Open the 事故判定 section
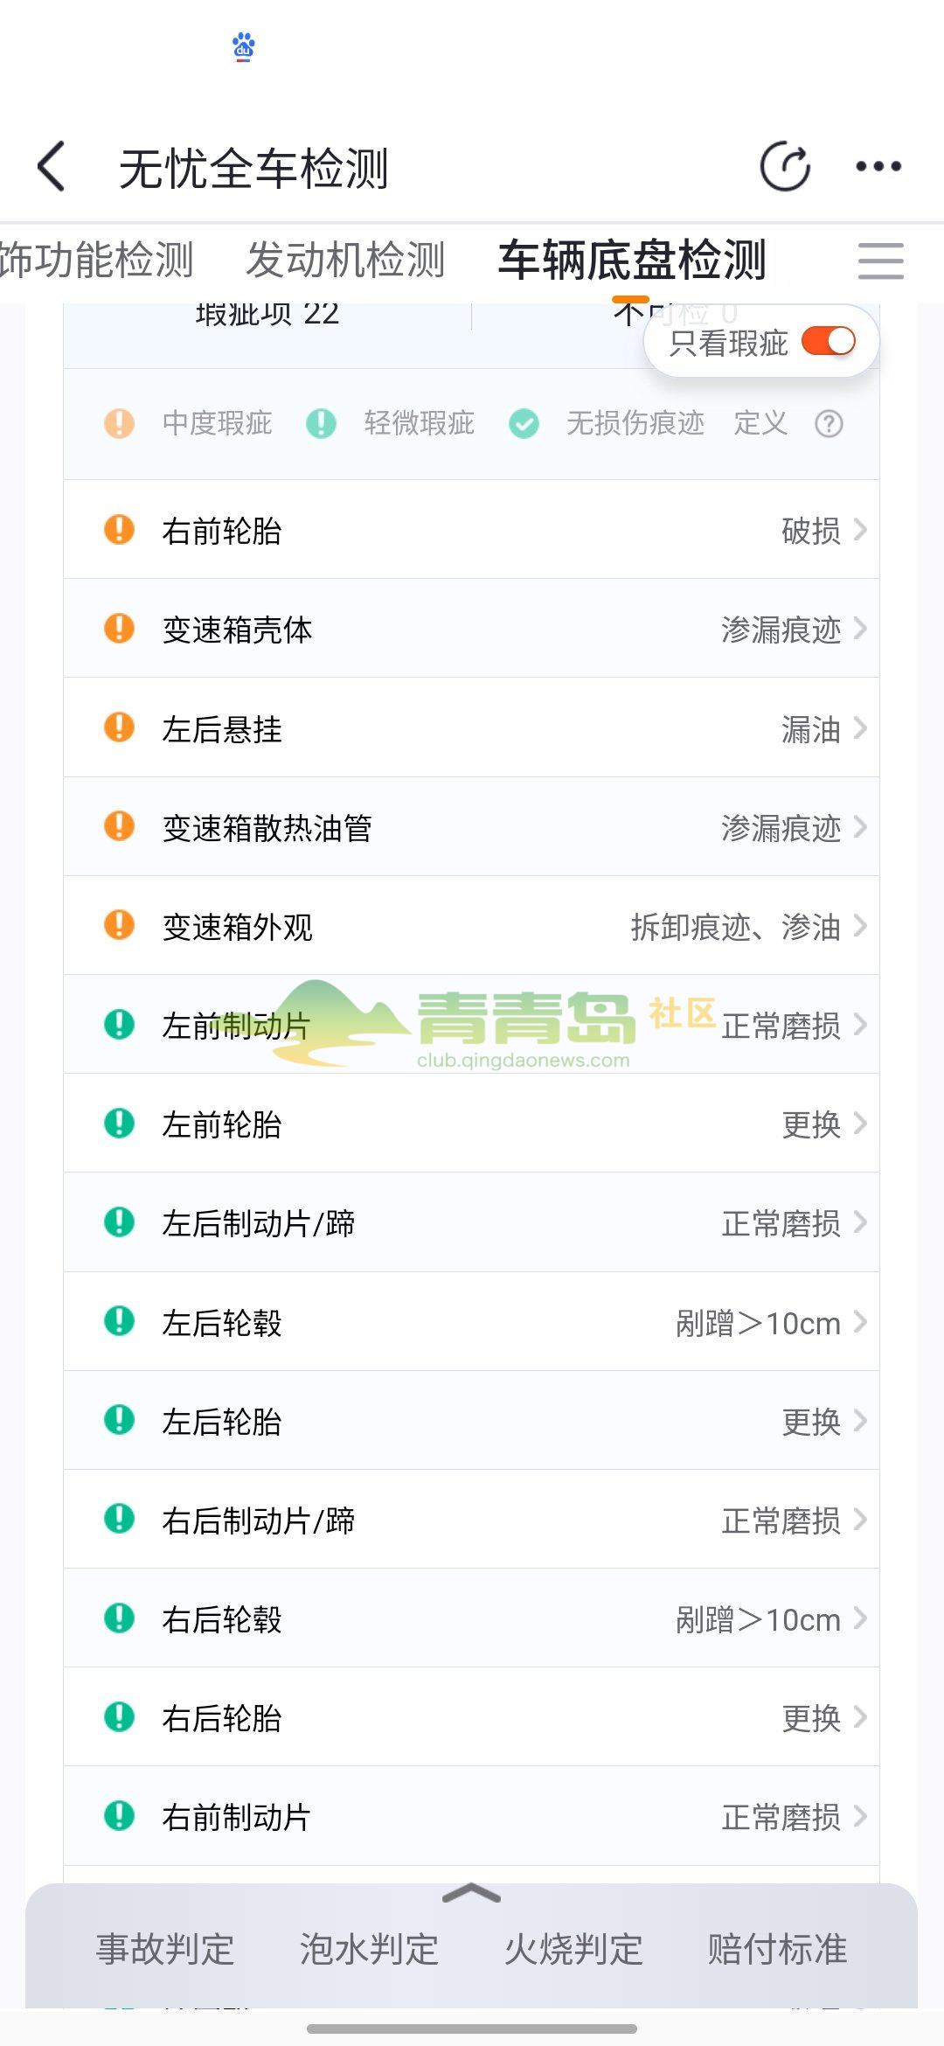The height and width of the screenshot is (2046, 944). (165, 1949)
